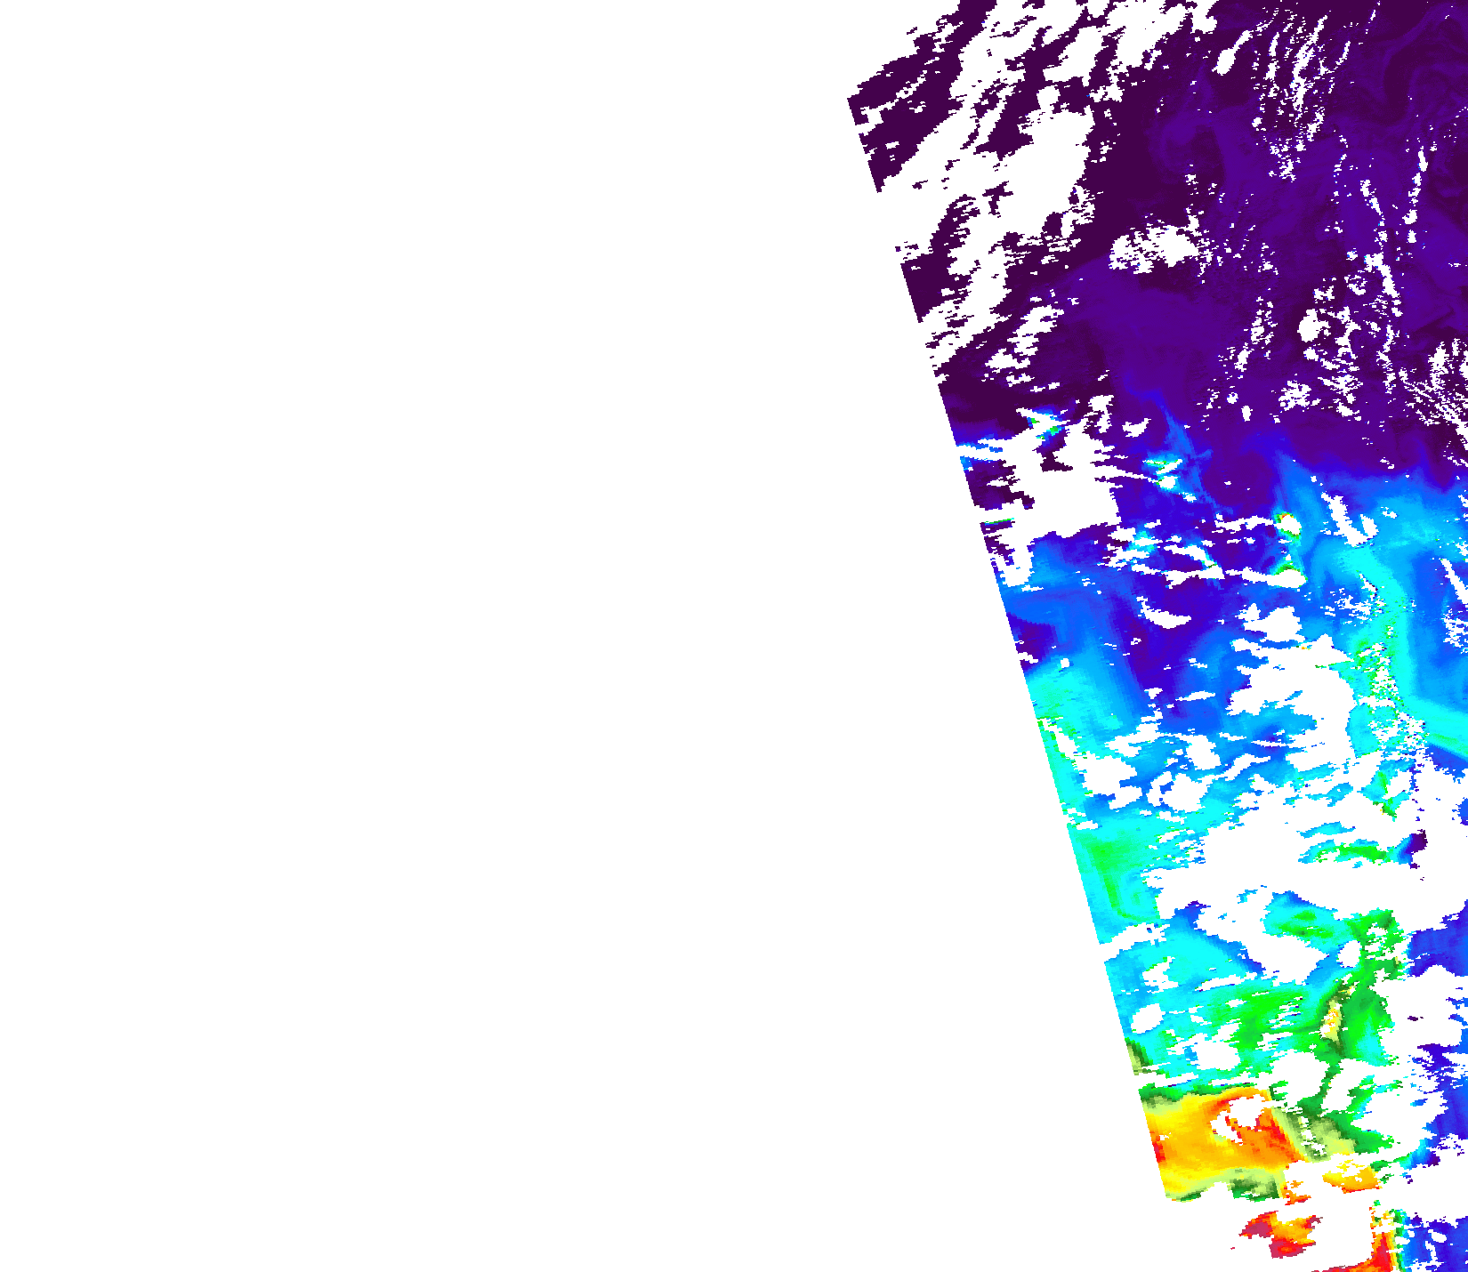Click the small purple patch among lower-right clouds

tap(1416, 845)
